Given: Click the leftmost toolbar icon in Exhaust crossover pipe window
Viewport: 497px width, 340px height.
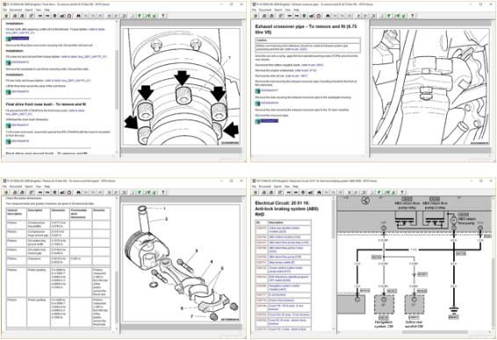Looking at the screenshot, I should pos(256,16).
